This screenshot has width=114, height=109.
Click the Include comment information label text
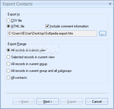69,26
